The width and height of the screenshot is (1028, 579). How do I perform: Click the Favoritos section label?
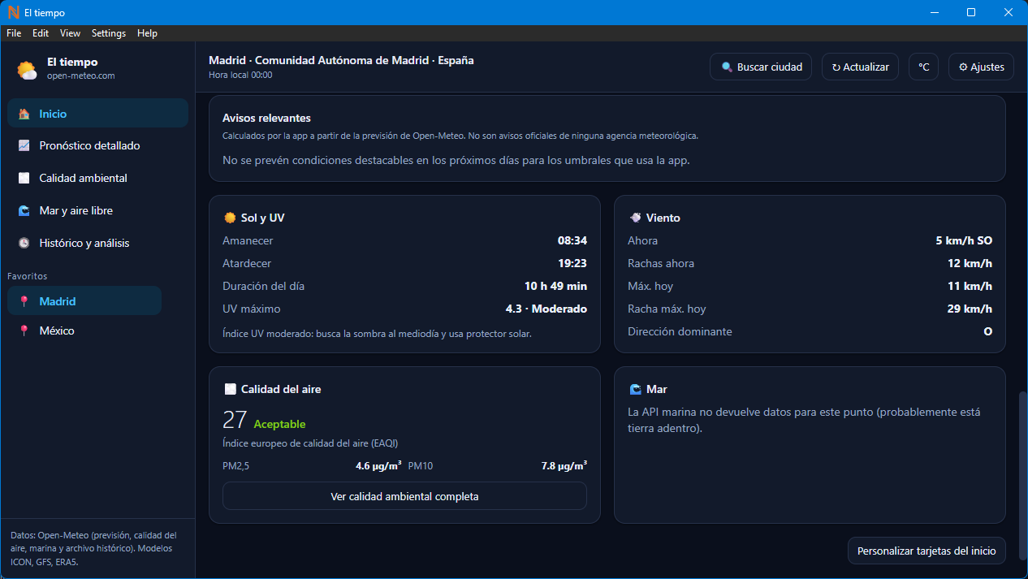click(x=28, y=276)
